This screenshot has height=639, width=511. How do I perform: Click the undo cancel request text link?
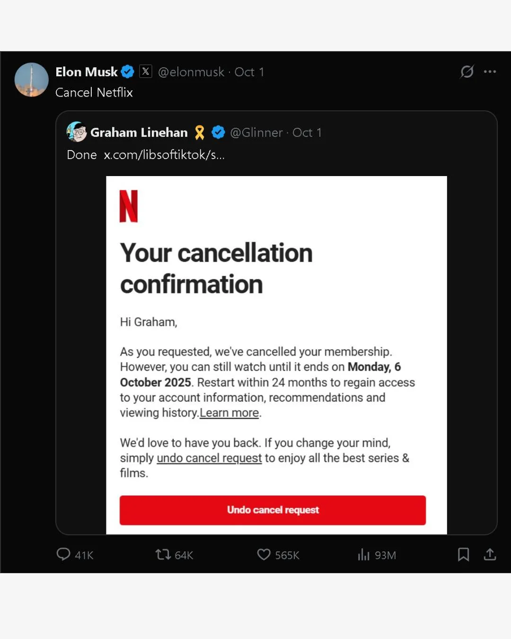(209, 458)
